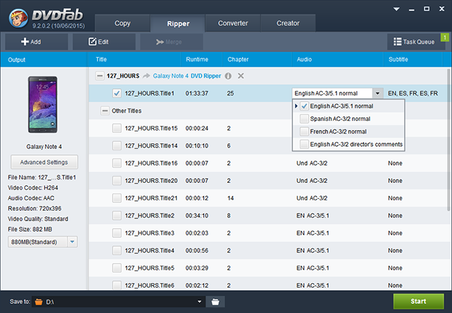Screen dimensions: 452x313
Task: Click the green task count badge
Action: tap(445, 38)
